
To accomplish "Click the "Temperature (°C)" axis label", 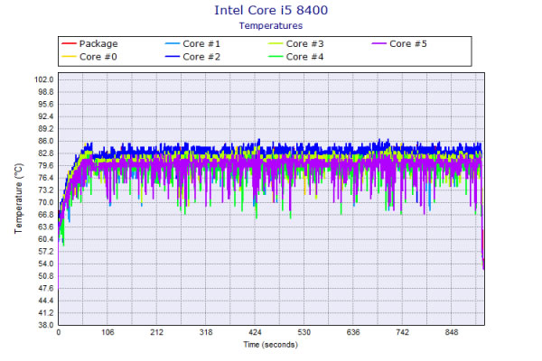I will pyautogui.click(x=19, y=199).
